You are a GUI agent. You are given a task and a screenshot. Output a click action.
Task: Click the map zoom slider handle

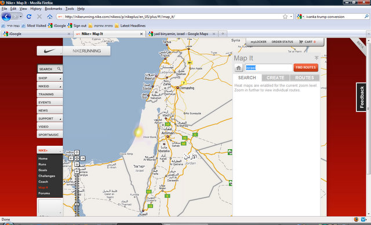pos(77,204)
